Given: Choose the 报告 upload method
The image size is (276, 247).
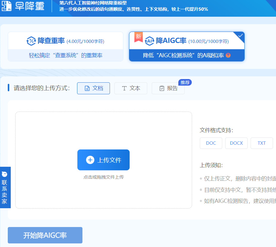Looking at the screenshot, I should [168, 88].
